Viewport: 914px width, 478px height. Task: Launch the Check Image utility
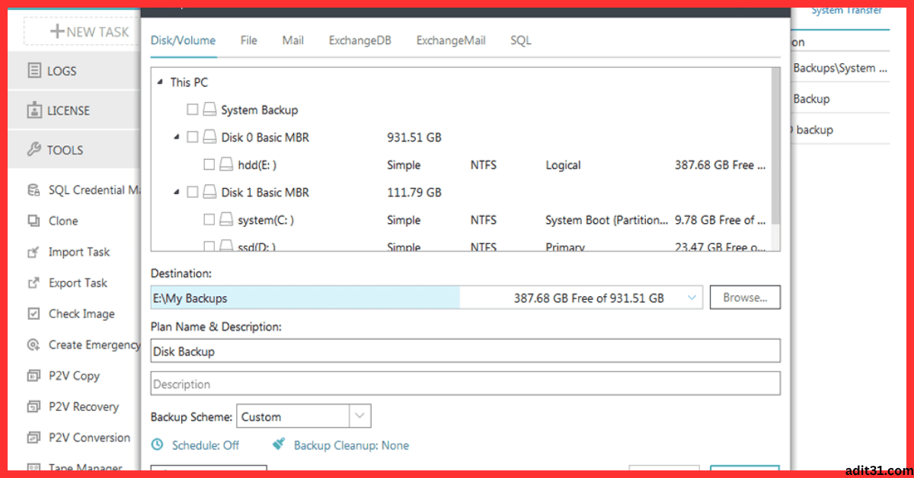79,313
